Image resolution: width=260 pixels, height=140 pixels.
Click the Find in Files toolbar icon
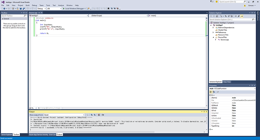88,9
